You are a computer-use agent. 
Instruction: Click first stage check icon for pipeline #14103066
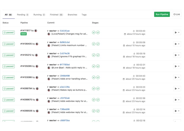pyautogui.click(x=94, y=77)
